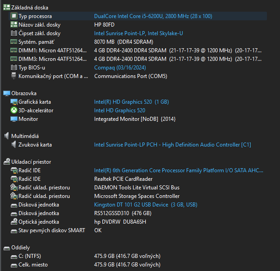Image resolution: width=280 pixels, height=271 pixels.
Task: Click the Obrazovka display icon
Action: pyautogui.click(x=7, y=93)
